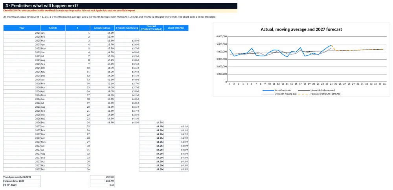393x190 pixels.
Task: Click the Actual revenue $4.5M in 2026 Nov row
Action: coord(102,118)
